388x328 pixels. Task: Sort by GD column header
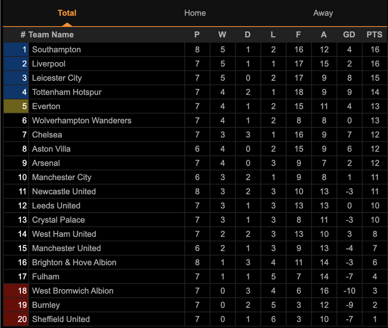pyautogui.click(x=349, y=35)
